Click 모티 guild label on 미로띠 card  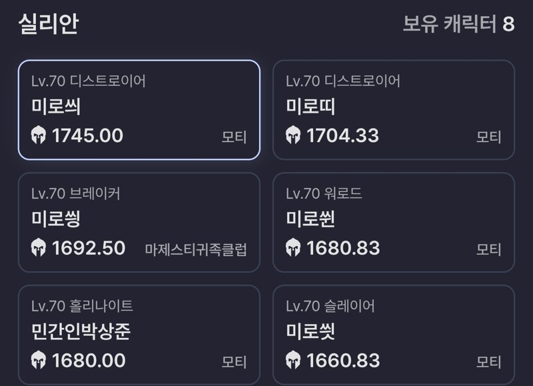[489, 137]
